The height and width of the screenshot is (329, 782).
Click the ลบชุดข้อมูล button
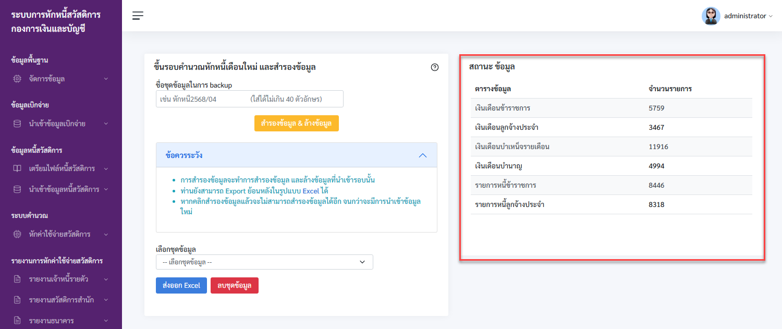pyautogui.click(x=235, y=286)
